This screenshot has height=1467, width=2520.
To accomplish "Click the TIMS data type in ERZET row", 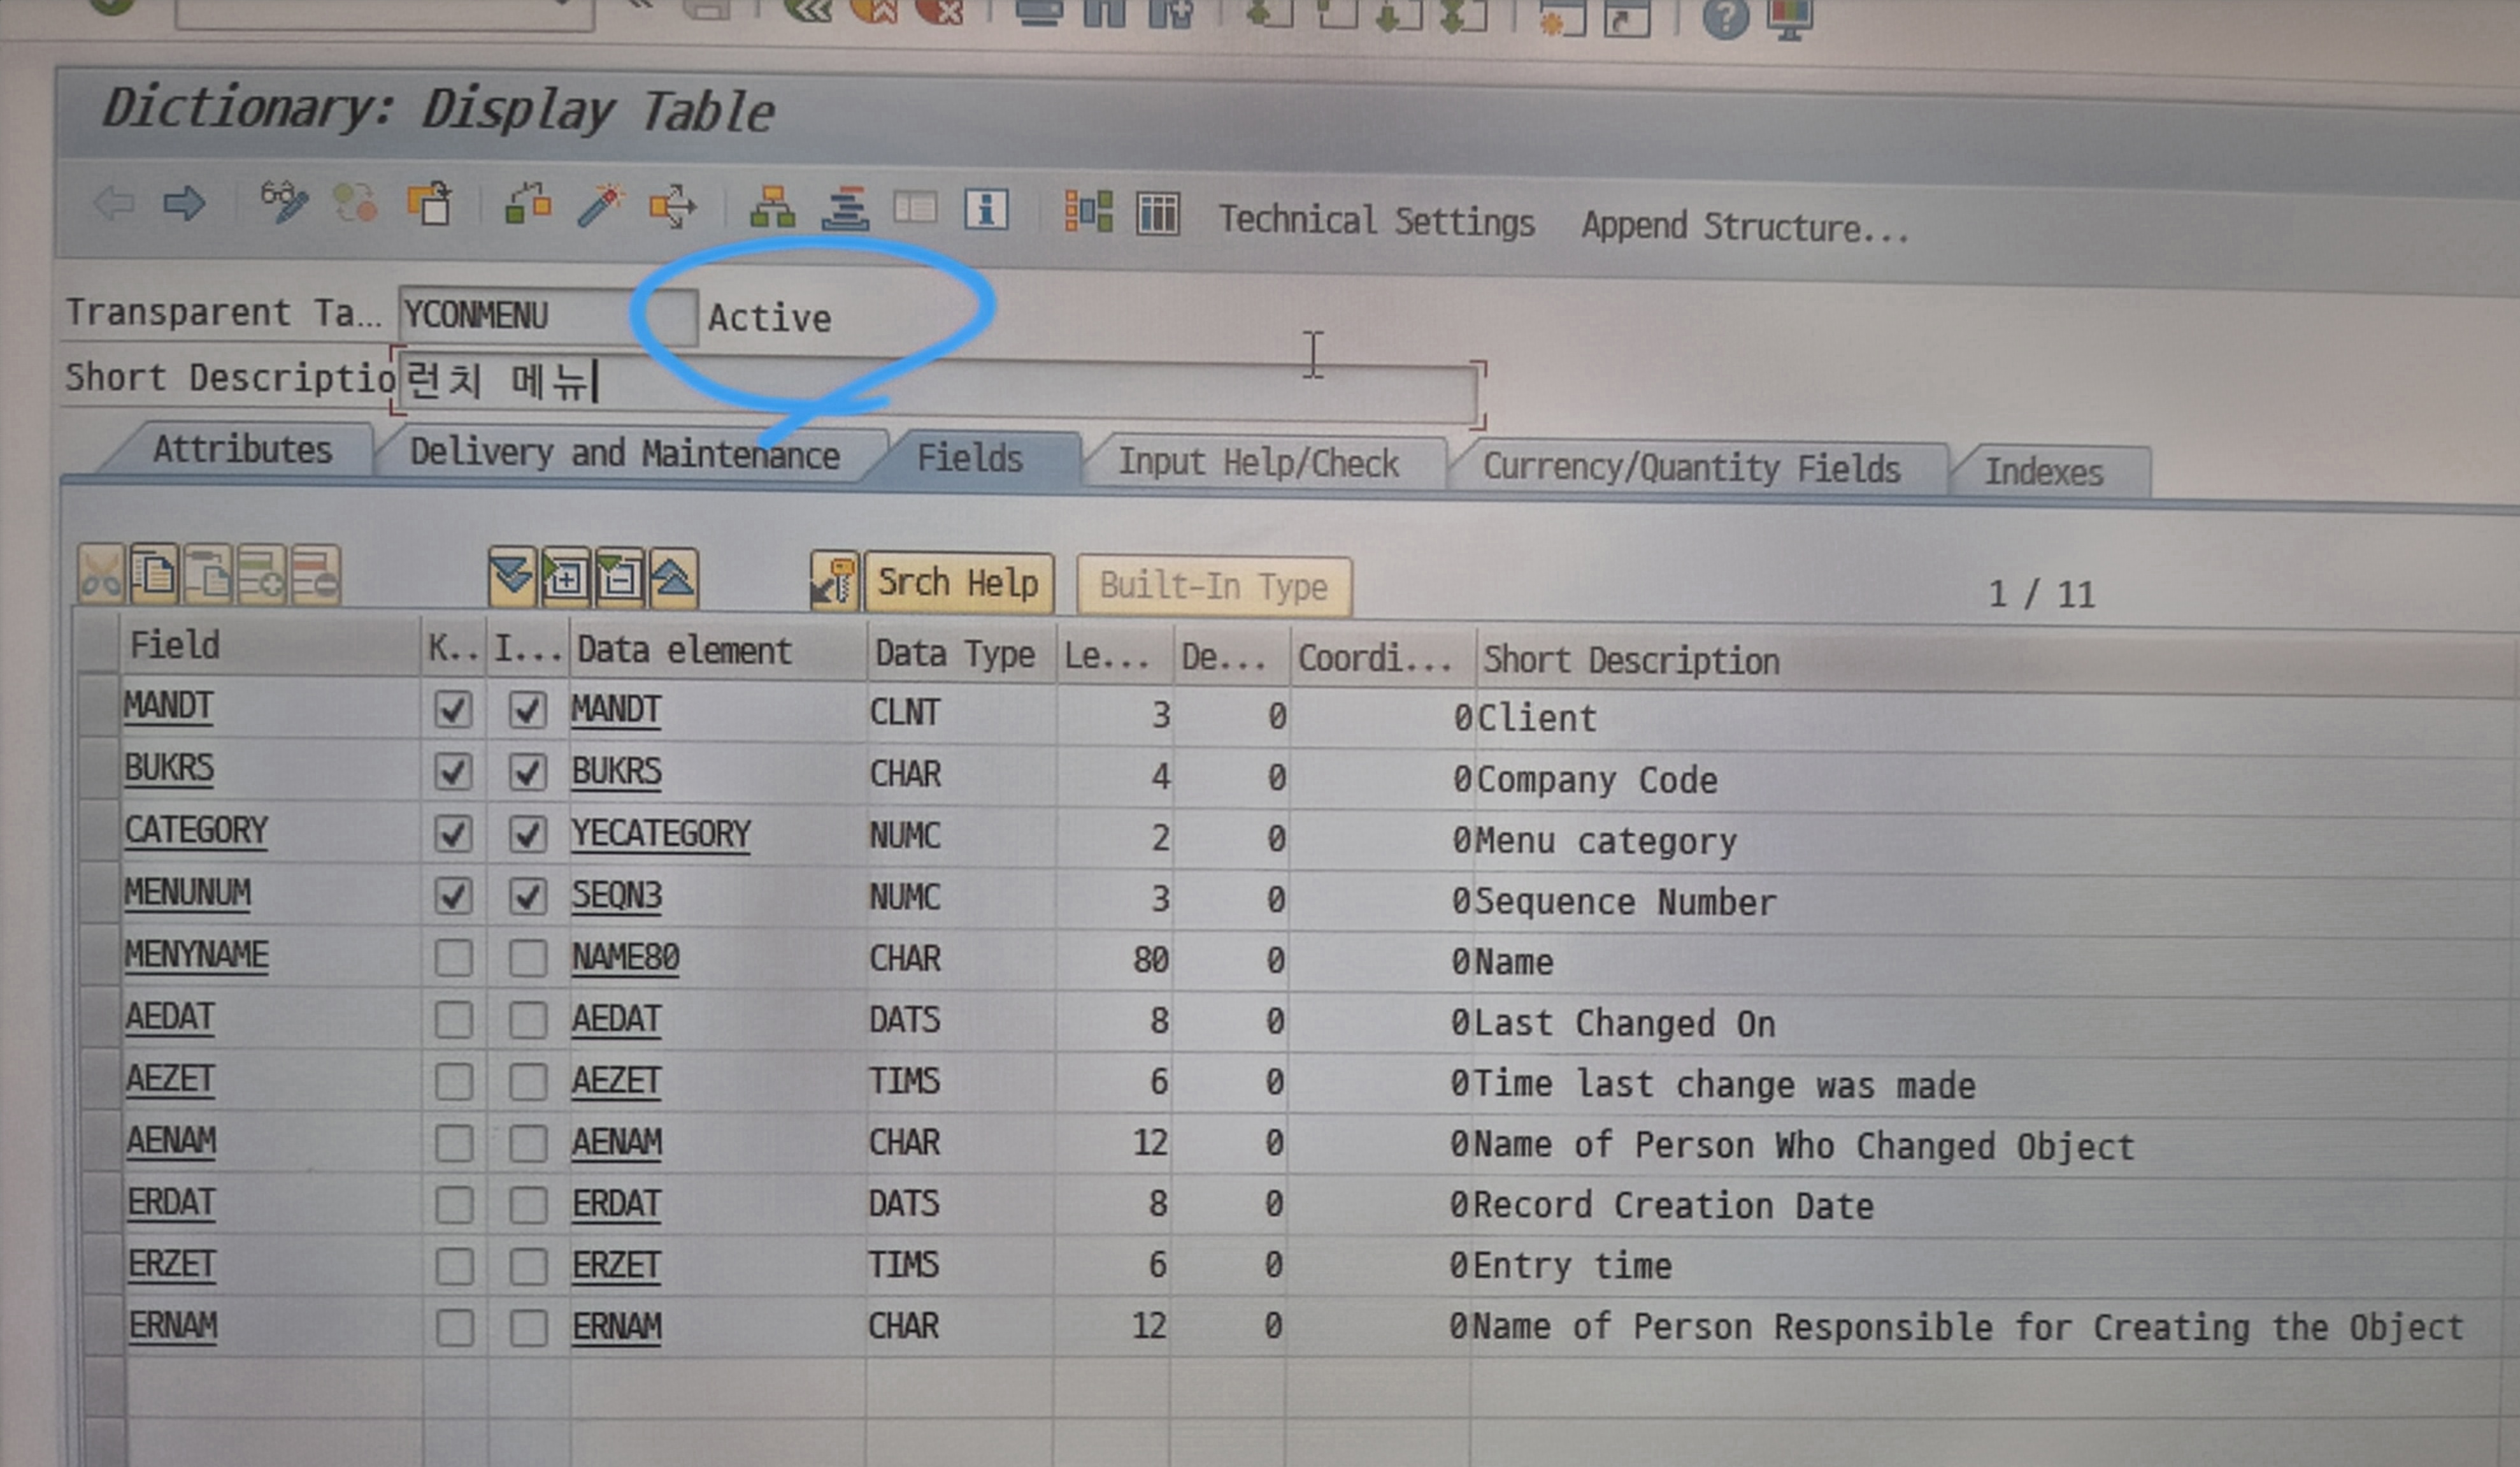I will tap(903, 1265).
